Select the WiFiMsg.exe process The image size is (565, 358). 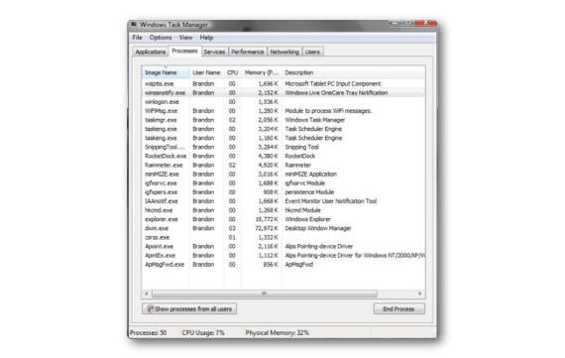pyautogui.click(x=283, y=111)
